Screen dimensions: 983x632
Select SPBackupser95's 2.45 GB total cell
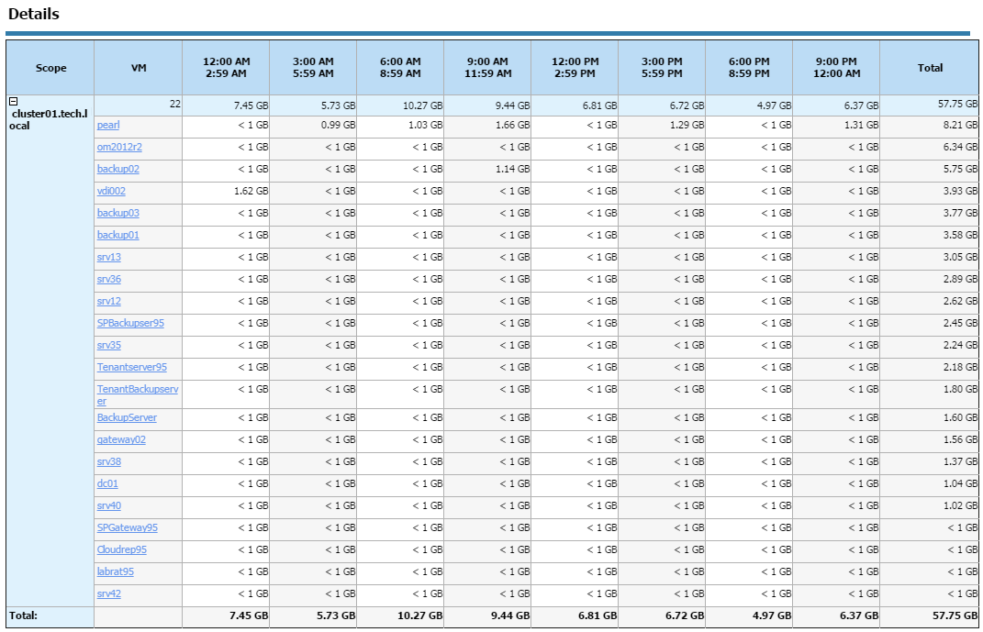coord(930,323)
